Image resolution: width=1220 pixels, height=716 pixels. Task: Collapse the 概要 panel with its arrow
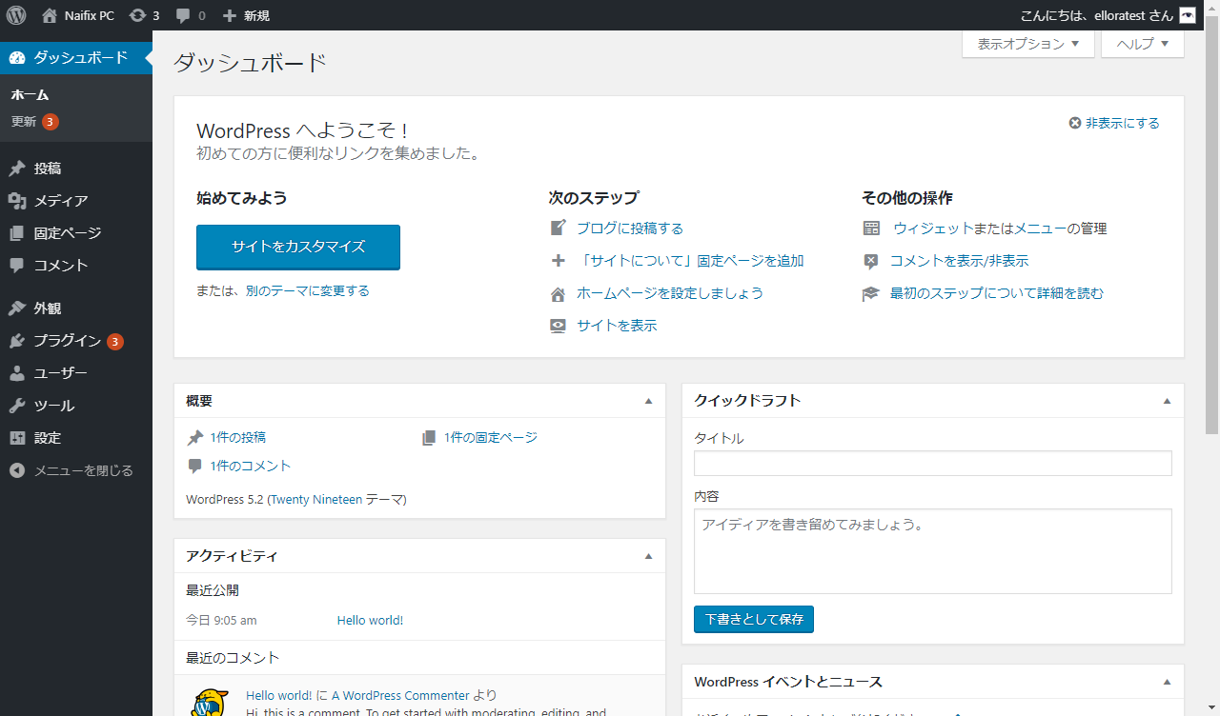tap(649, 401)
